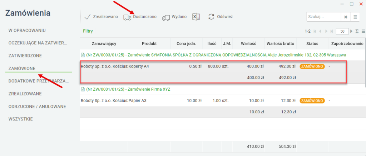
Task: Go to next page arrow
Action: tap(326, 31)
